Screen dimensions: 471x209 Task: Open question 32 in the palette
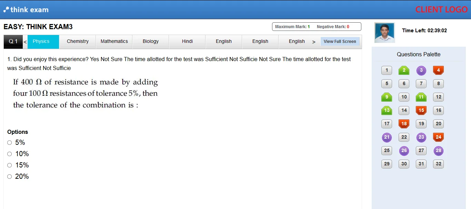(438, 164)
